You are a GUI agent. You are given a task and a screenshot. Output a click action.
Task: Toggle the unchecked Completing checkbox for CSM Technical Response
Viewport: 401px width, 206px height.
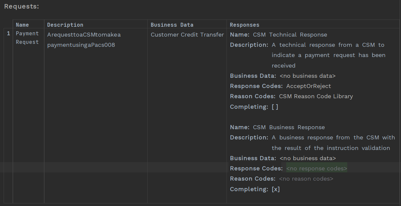(x=275, y=107)
